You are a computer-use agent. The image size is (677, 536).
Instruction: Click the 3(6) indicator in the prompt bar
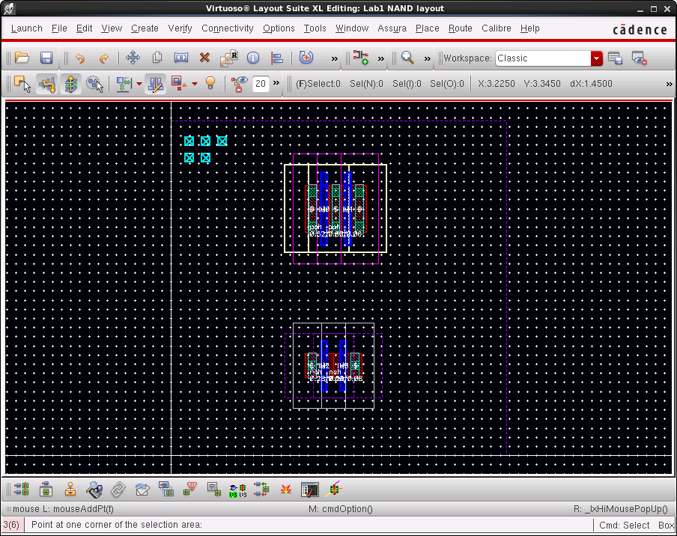pos(11,525)
